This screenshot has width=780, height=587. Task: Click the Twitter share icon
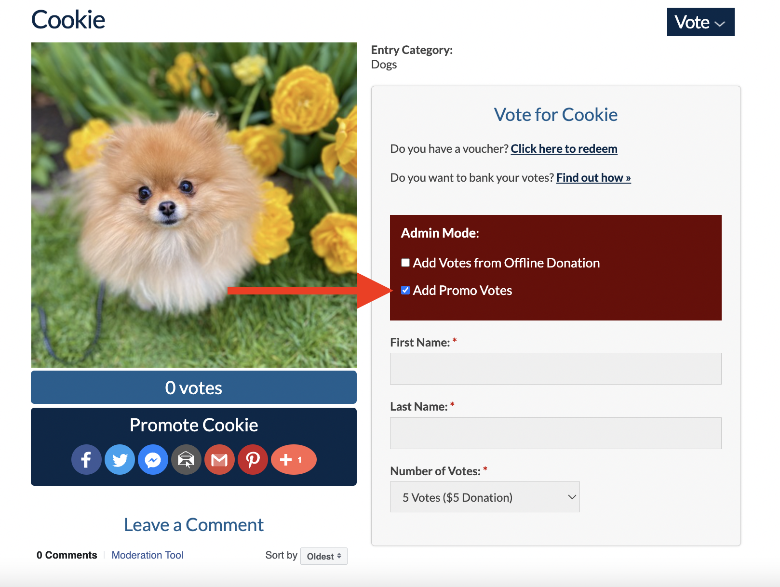[120, 460]
